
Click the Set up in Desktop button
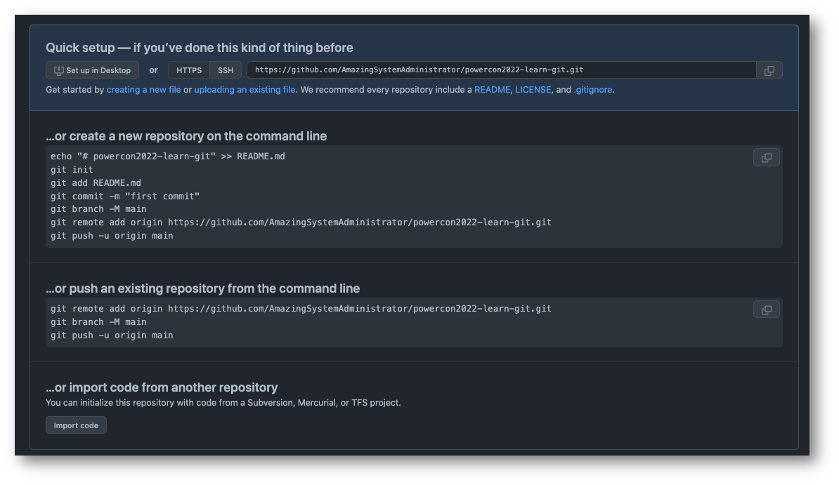click(x=93, y=70)
